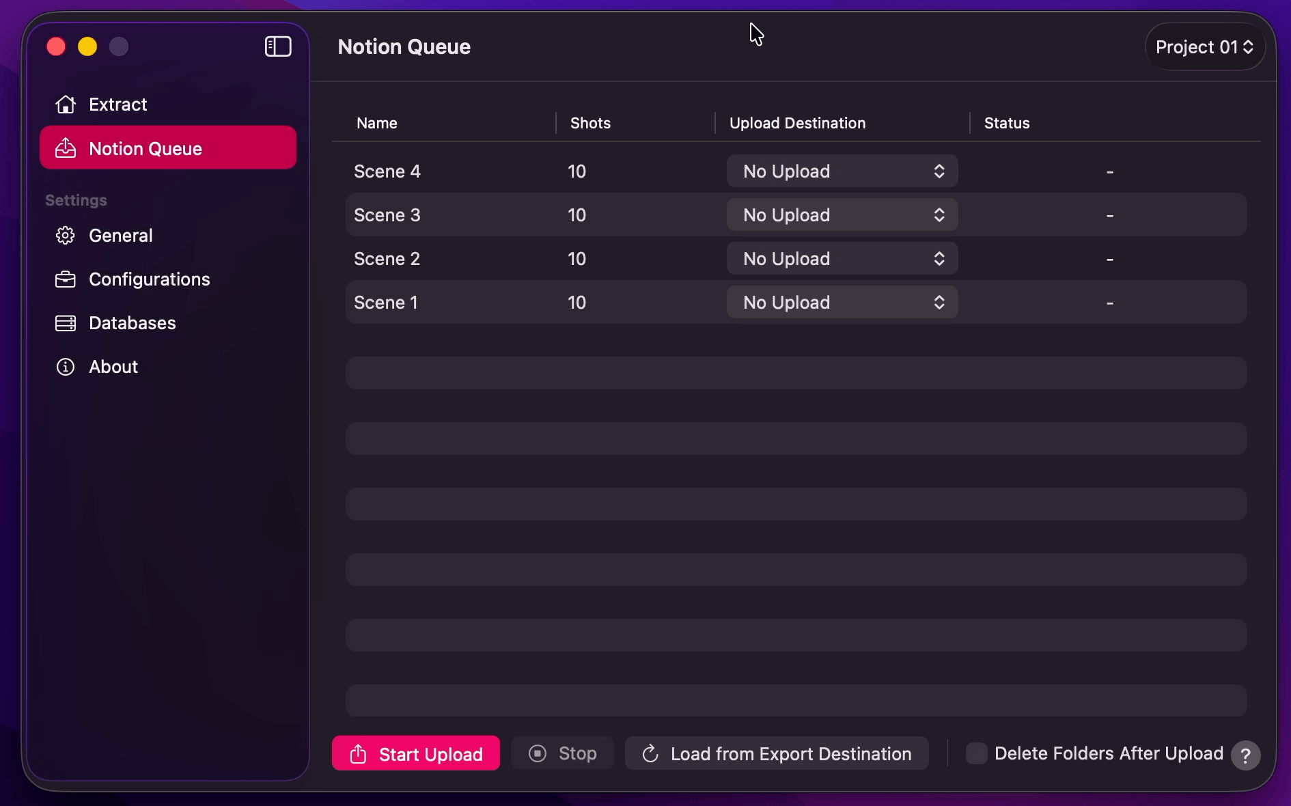Click the General gear icon
Viewport: 1291px width, 806px height.
[x=66, y=236]
